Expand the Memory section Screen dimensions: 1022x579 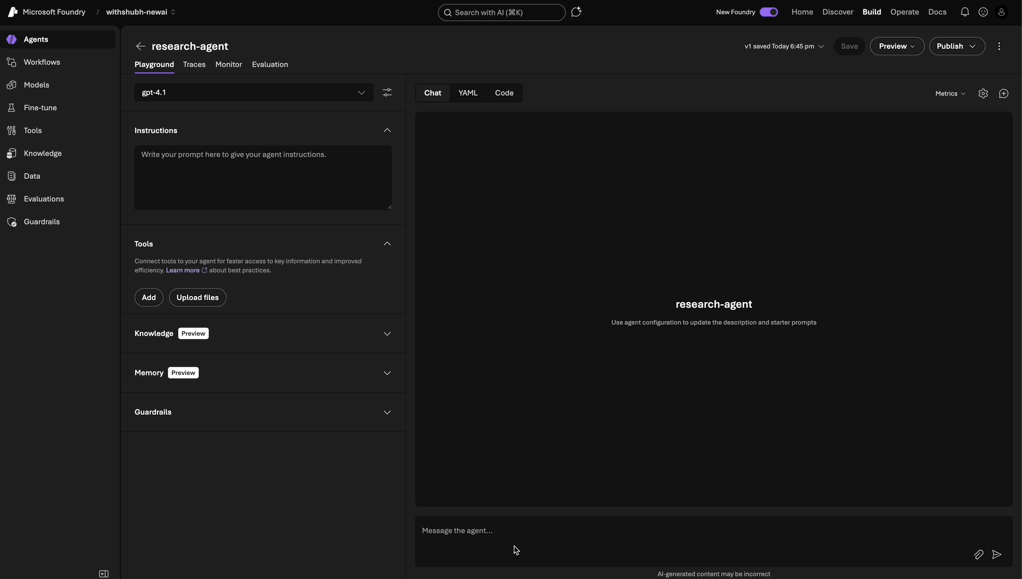pyautogui.click(x=387, y=373)
